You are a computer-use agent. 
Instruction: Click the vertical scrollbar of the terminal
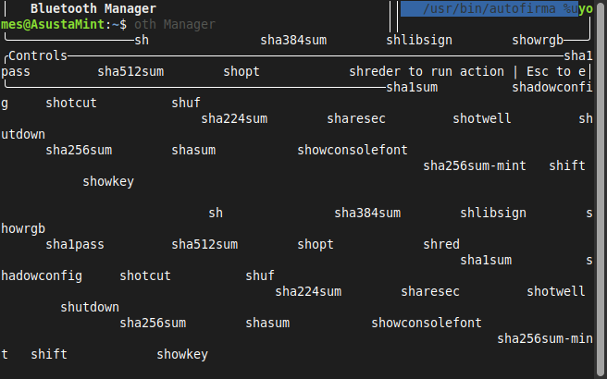[x=601, y=189]
